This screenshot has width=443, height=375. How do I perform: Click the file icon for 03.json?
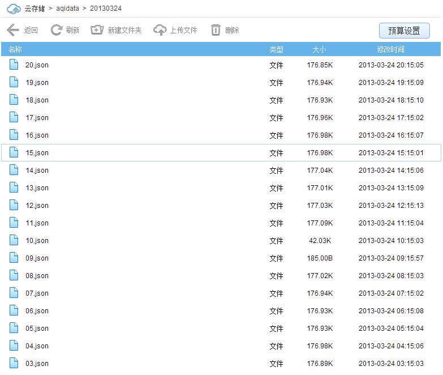(14, 363)
